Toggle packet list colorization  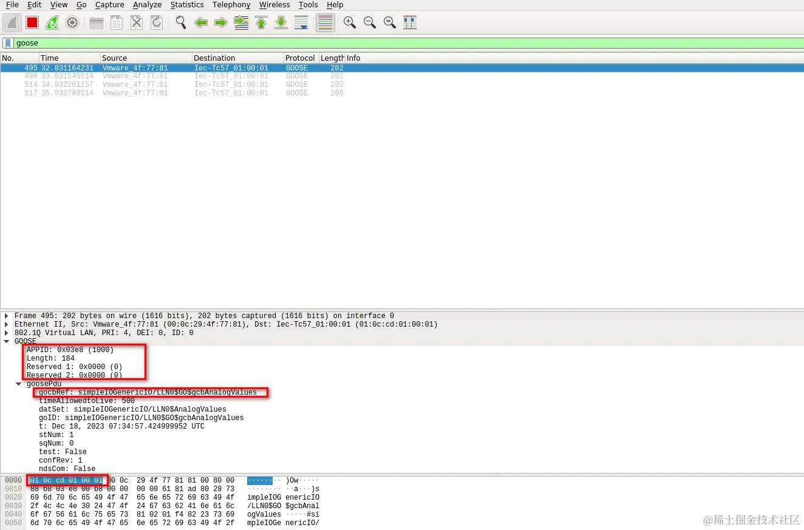tap(325, 22)
